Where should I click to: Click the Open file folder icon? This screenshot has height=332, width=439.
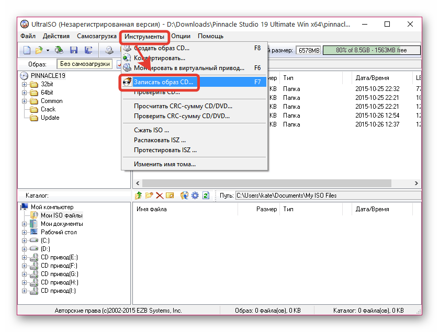[39, 51]
